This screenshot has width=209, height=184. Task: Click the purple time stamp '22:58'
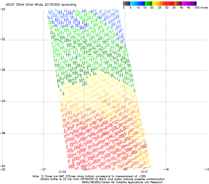pos(62,172)
